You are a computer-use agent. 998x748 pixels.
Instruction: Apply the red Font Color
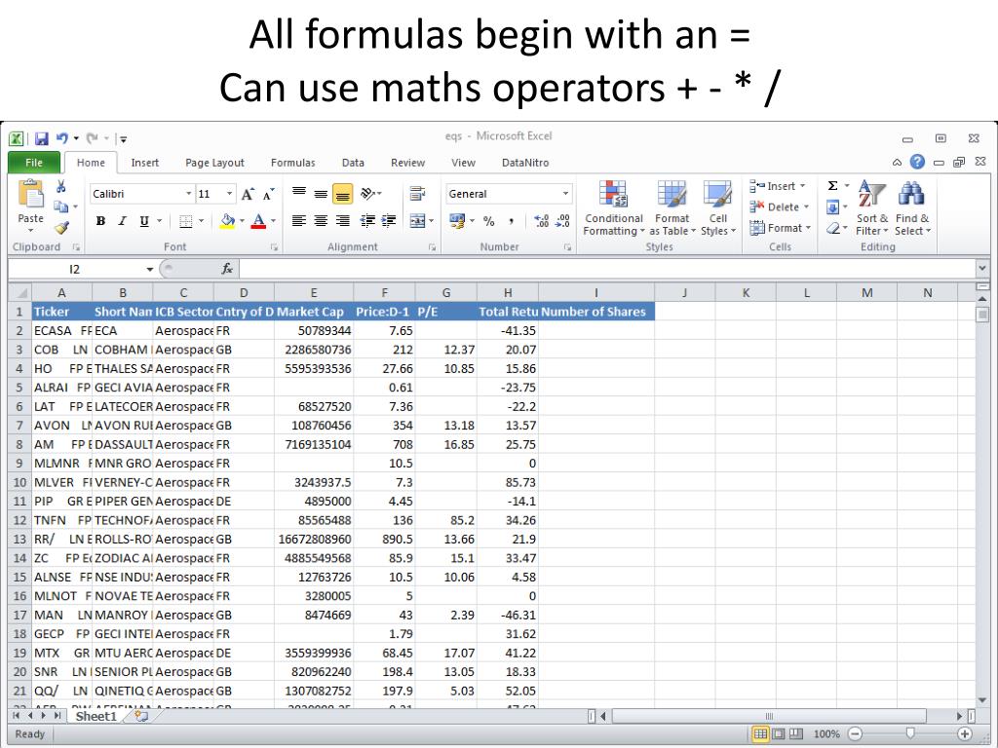(258, 221)
